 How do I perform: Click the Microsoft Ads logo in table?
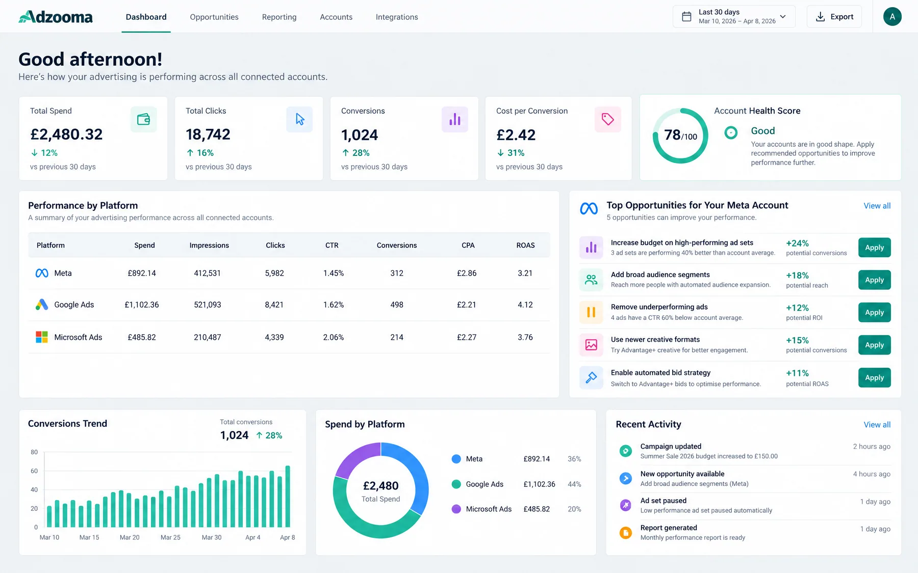pos(42,337)
